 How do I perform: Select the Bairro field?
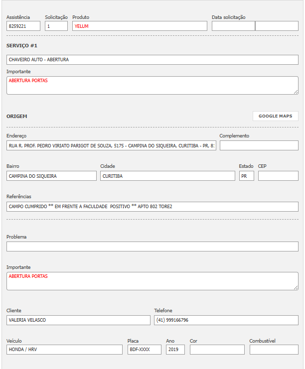[51, 176]
